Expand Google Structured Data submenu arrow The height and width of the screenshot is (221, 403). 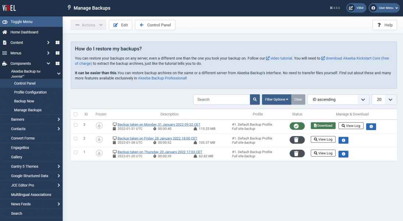click(59, 176)
